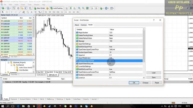Image resolution: width=193 pixels, height=108 pixels.
Task: Toggle the AutoTrading button
Action: (56, 8)
